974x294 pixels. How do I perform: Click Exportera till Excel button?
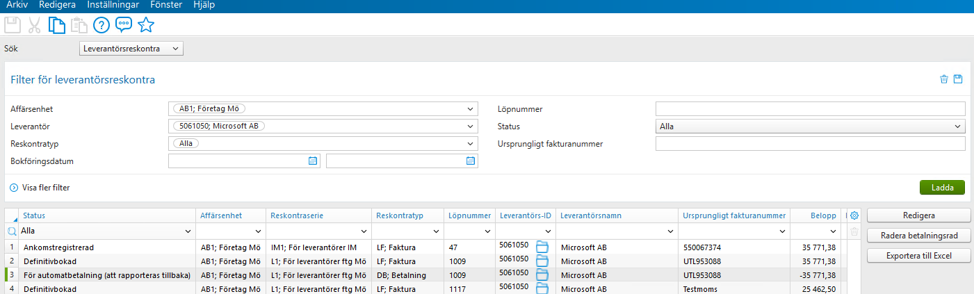918,256
